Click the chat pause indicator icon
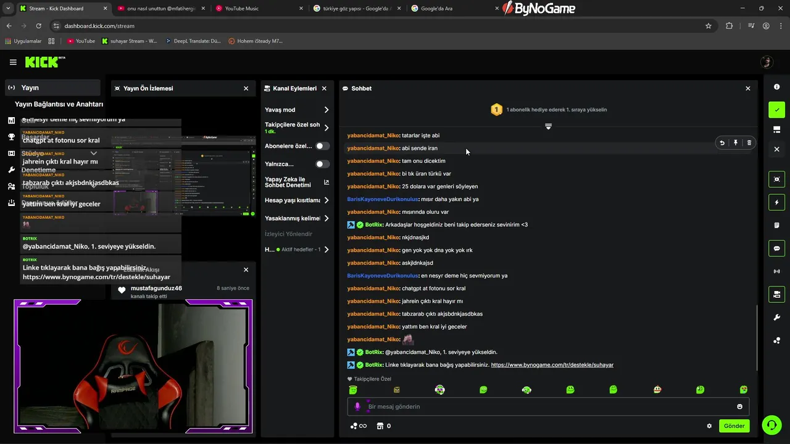This screenshot has height=444, width=790. [x=548, y=126]
